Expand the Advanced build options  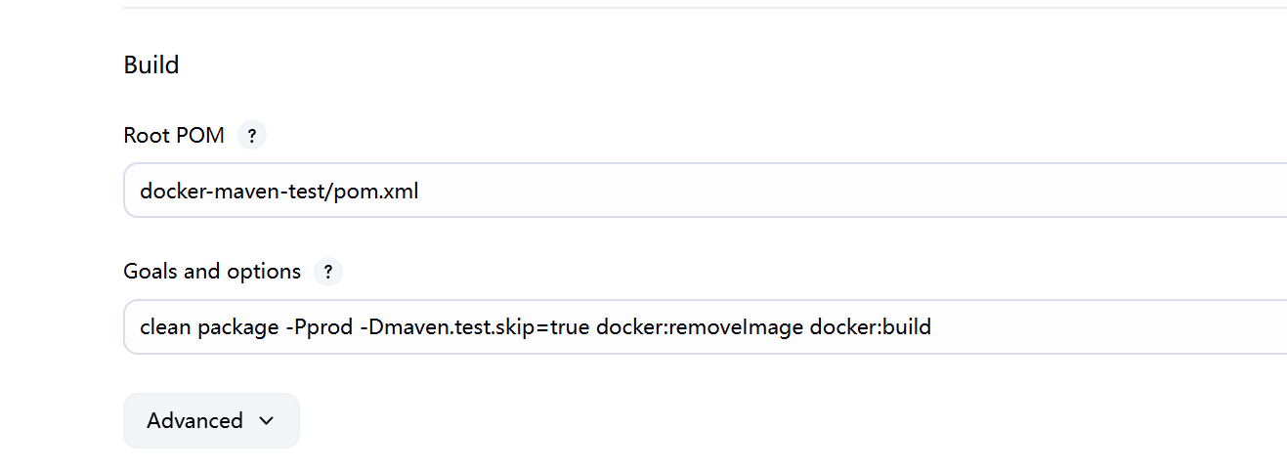point(211,420)
